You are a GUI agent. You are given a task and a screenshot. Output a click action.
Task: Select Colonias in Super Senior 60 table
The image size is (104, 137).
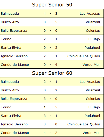pyautogui.click(x=93, y=99)
